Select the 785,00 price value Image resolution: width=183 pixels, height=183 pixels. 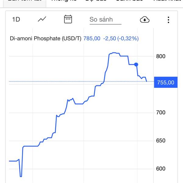tap(92, 38)
